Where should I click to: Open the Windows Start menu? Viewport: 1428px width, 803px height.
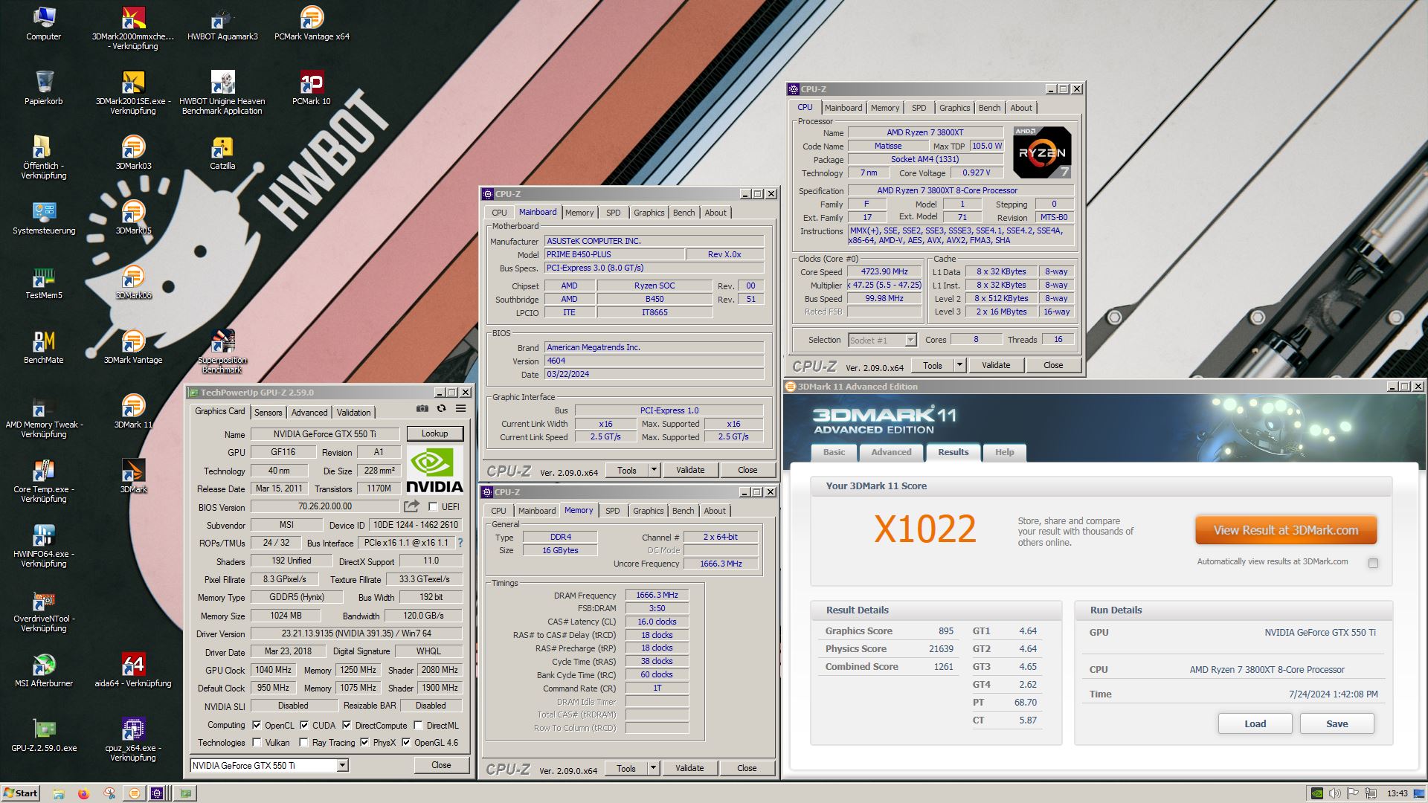pyautogui.click(x=21, y=793)
